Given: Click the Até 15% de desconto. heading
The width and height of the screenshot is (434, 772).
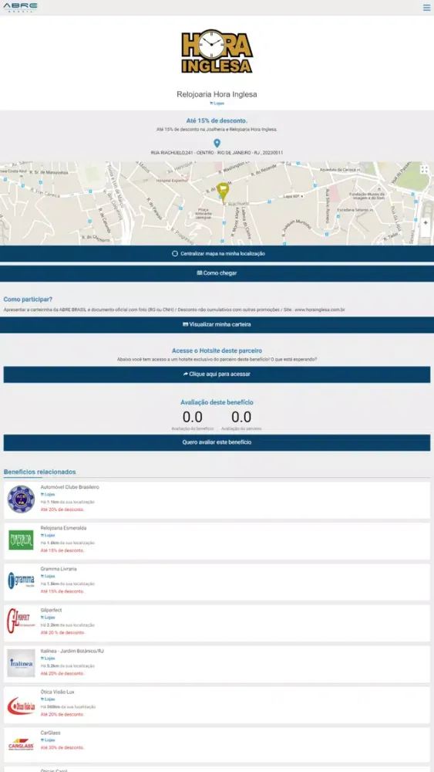Looking at the screenshot, I should 217,120.
